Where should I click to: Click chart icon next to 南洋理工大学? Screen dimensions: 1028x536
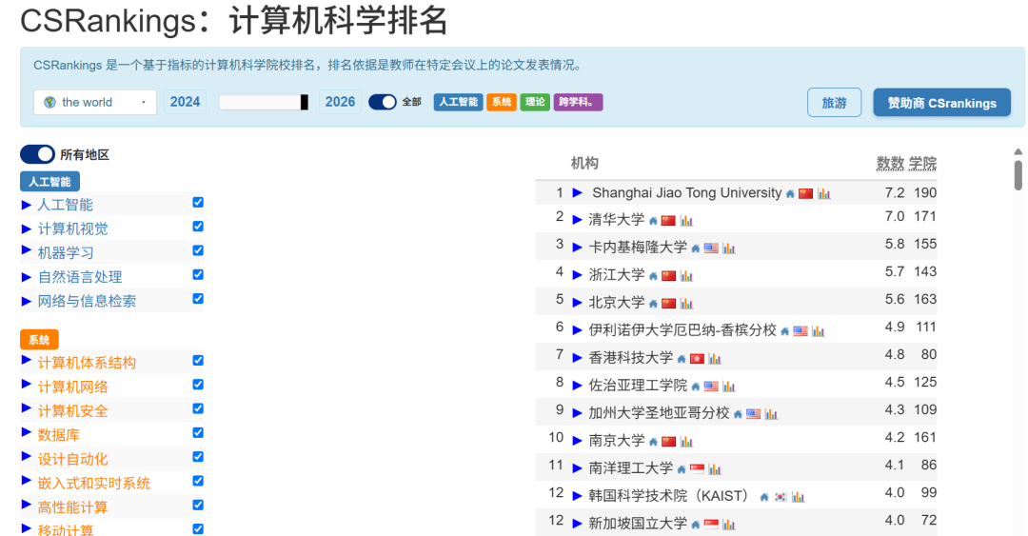[715, 468]
